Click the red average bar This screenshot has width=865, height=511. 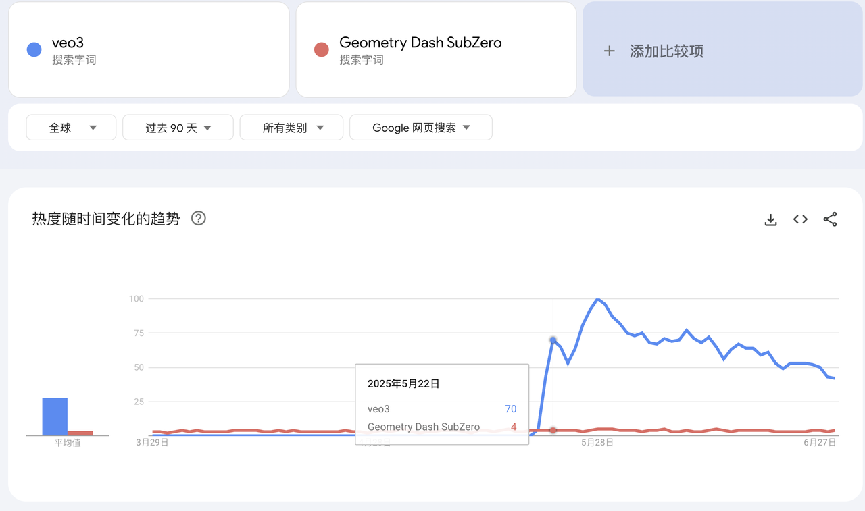click(80, 433)
